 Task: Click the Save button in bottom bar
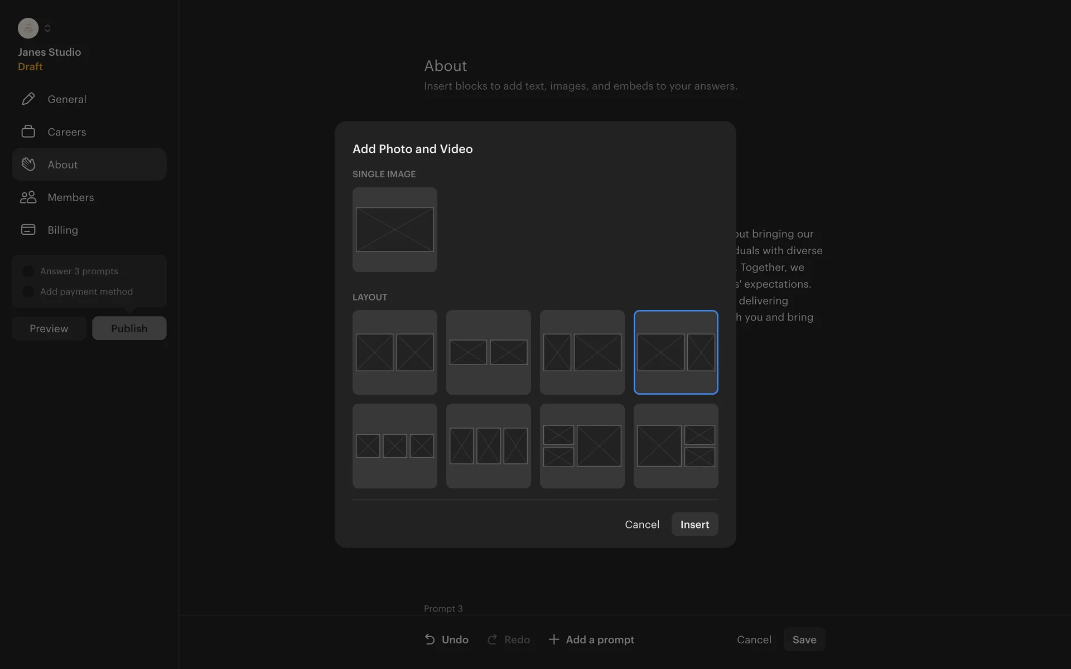click(x=804, y=639)
